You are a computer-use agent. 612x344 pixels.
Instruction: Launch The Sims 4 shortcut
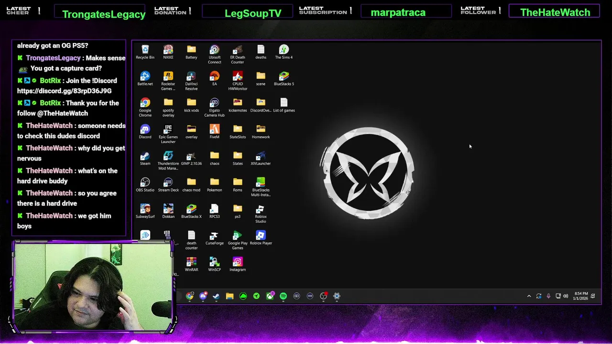pos(284,53)
